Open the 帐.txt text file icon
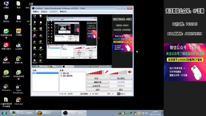 [19, 19]
